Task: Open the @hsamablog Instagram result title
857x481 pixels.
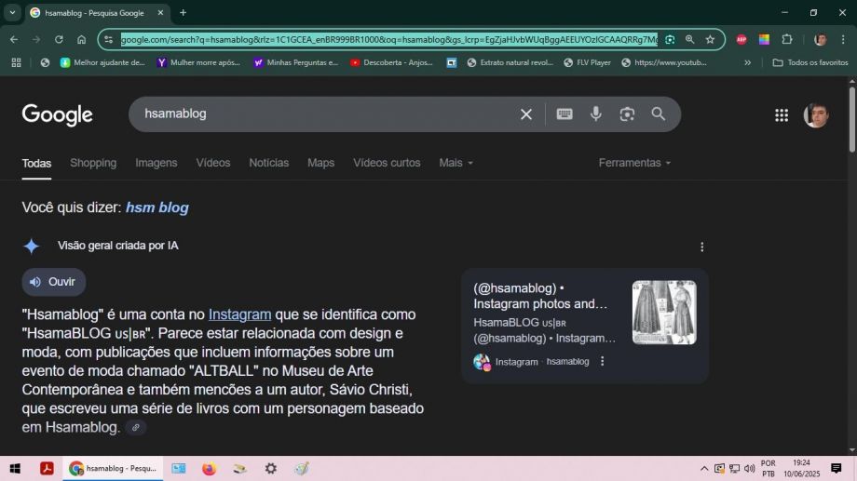Action: tap(540, 295)
